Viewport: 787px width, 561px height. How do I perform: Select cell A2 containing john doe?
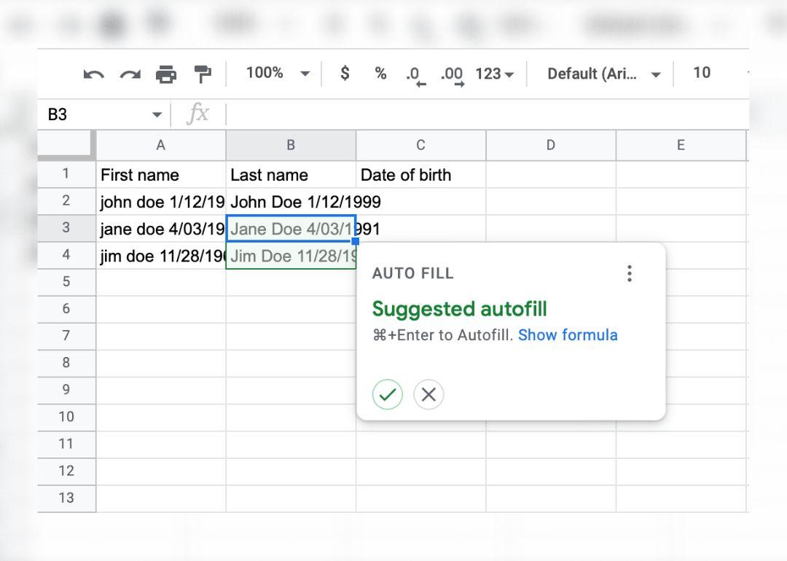[x=161, y=202]
